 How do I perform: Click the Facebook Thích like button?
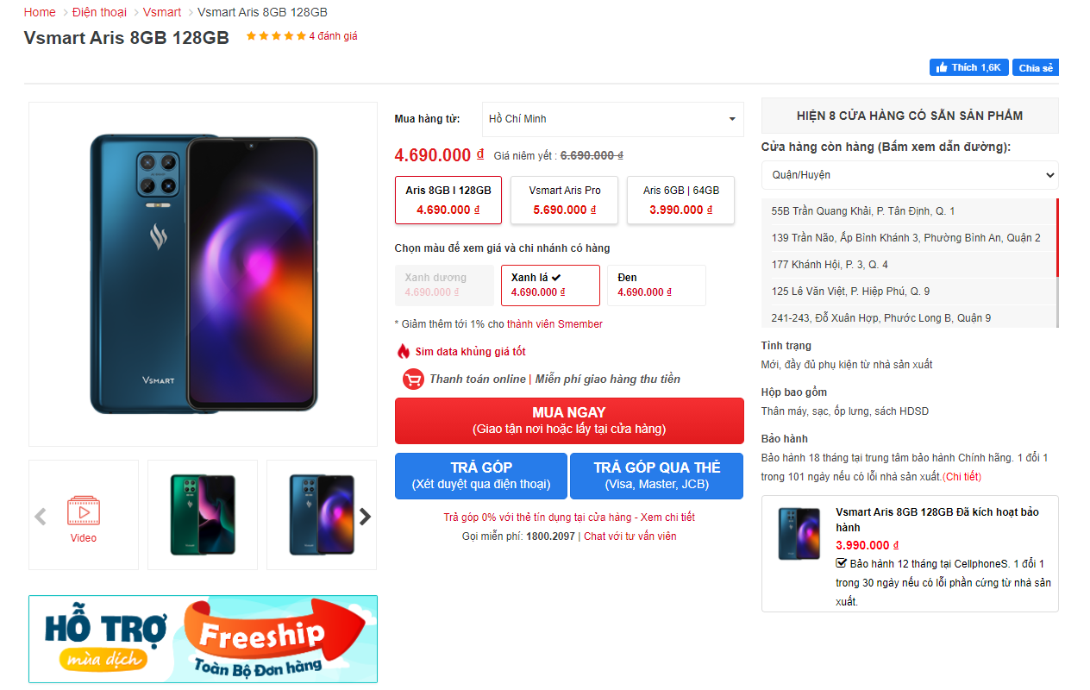point(968,67)
